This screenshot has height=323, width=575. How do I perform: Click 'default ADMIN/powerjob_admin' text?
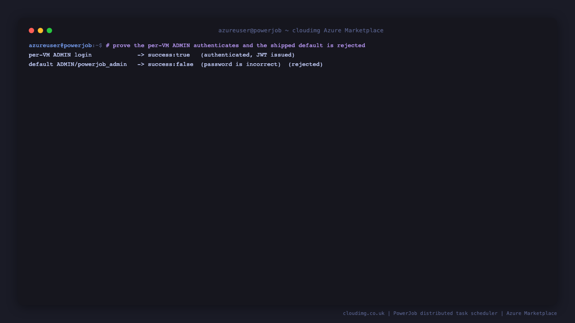(x=78, y=64)
